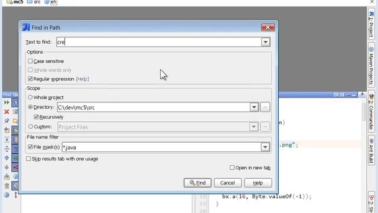Click the Find tool window tab label

pyautogui.click(x=7, y=95)
